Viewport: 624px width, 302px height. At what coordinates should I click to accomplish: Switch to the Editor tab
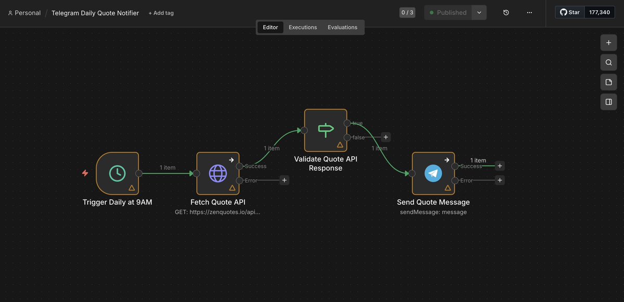tap(270, 28)
